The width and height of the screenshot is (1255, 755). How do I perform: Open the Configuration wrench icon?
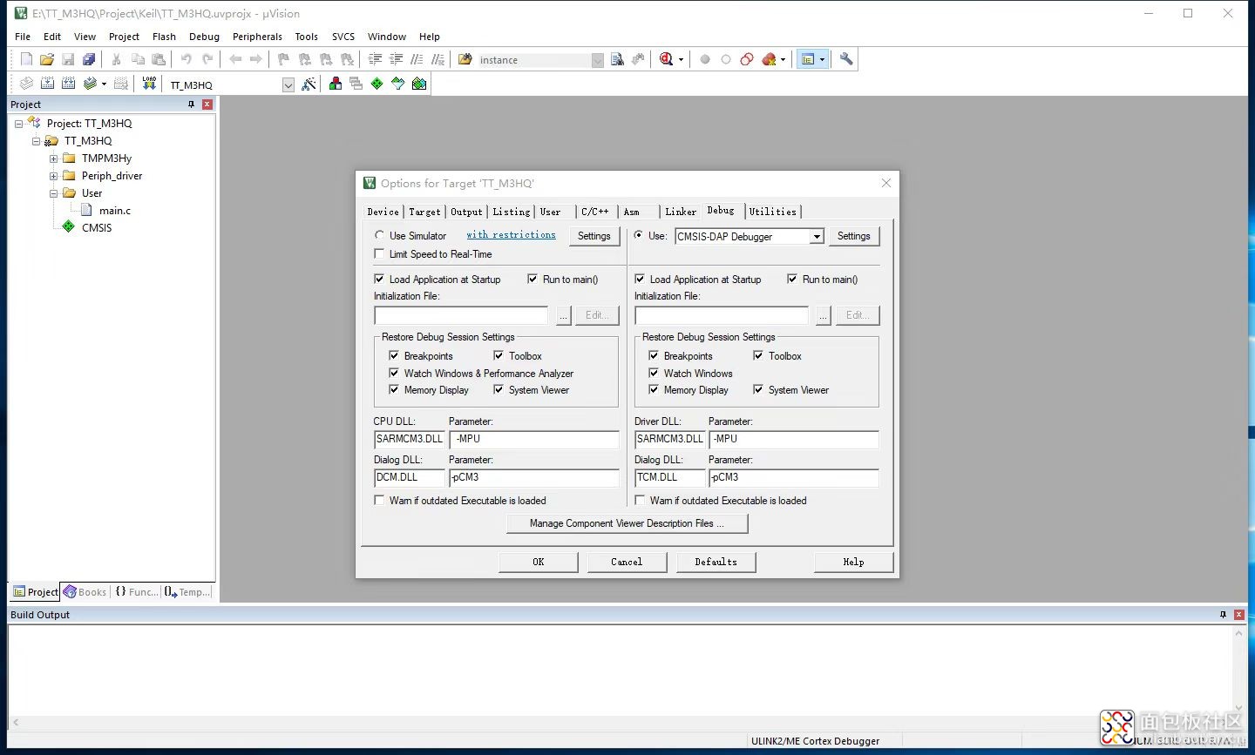click(846, 59)
